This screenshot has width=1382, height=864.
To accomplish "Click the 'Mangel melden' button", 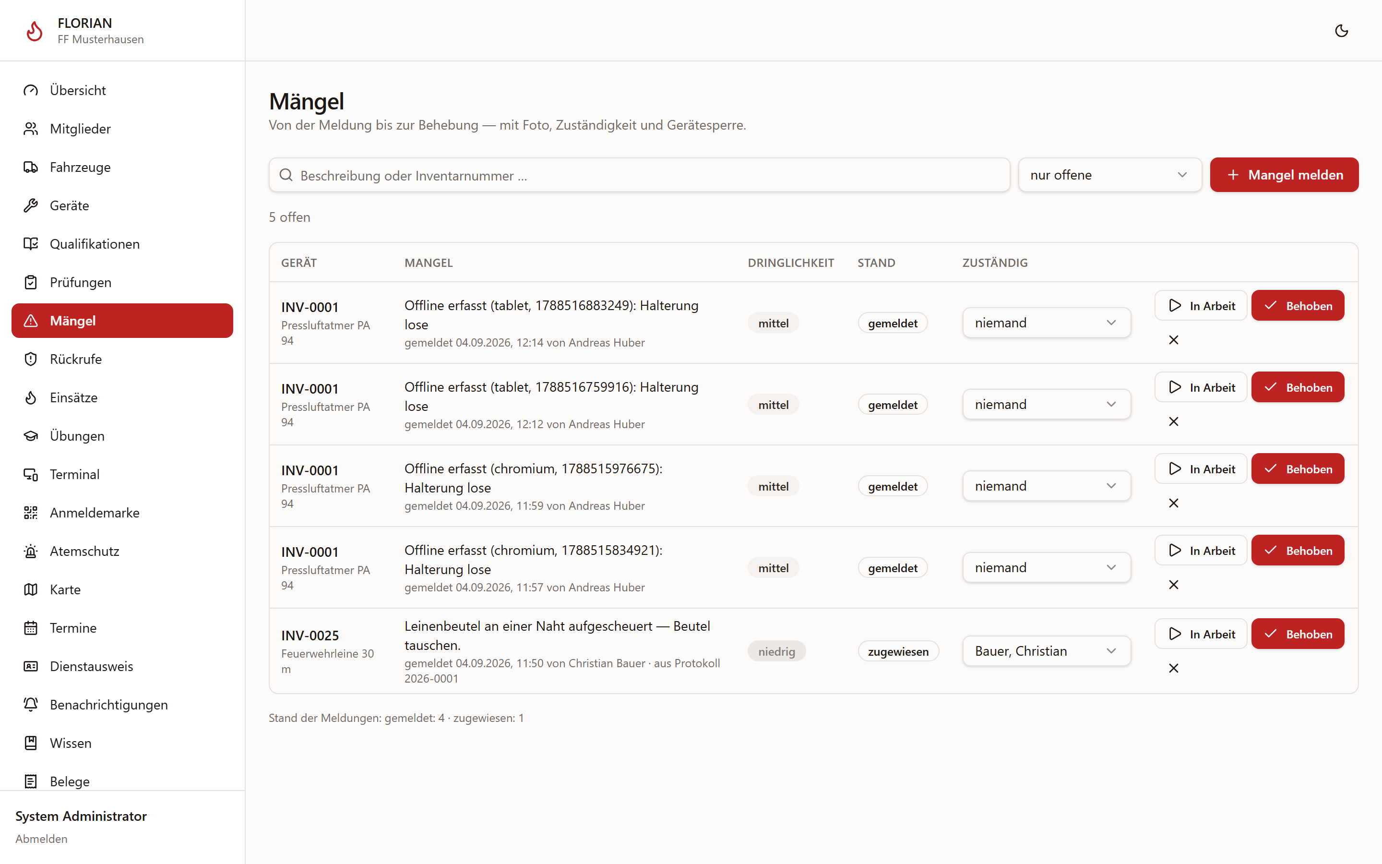I will coord(1284,175).
